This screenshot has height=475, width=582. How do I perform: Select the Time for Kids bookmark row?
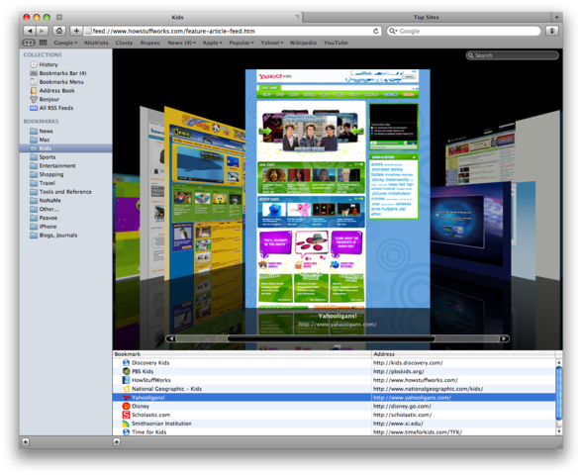tap(335, 431)
